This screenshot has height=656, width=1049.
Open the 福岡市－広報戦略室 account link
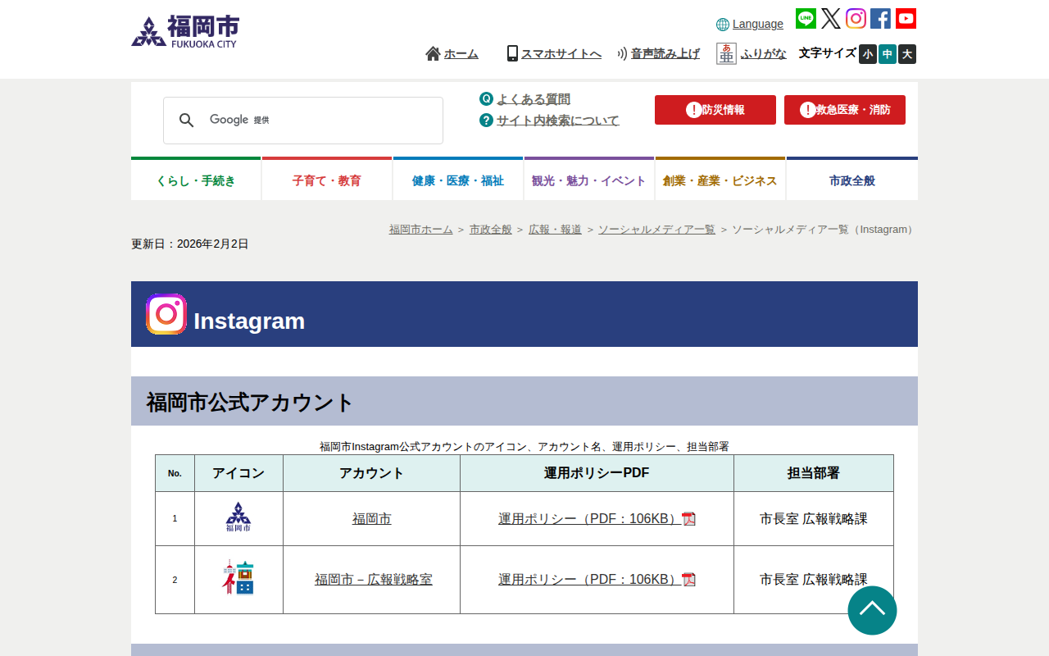tap(373, 580)
